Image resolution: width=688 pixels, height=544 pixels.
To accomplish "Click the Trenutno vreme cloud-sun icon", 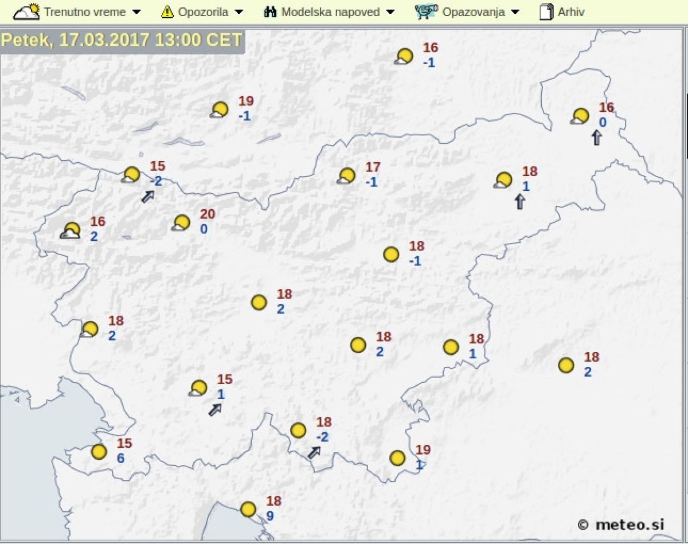I will 26,11.
